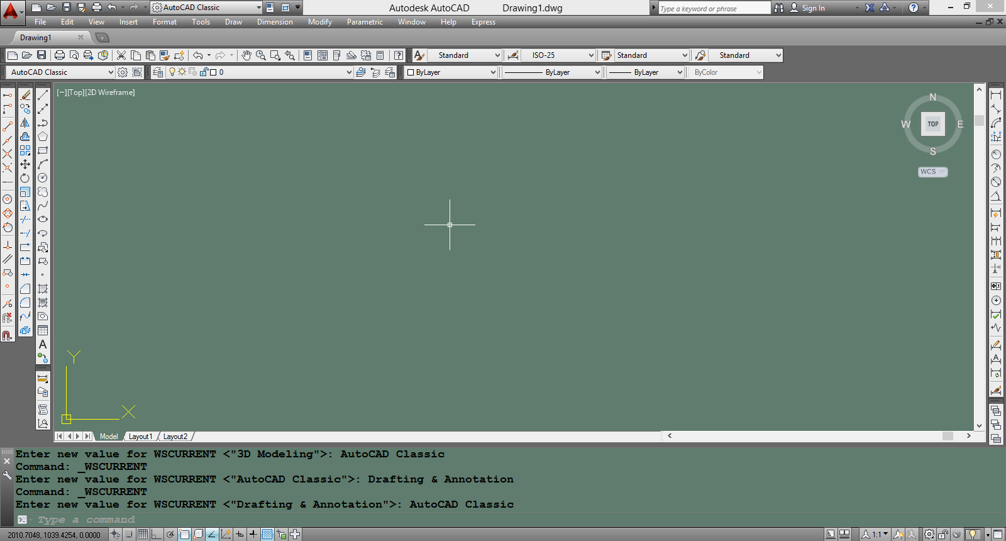Select the Spline draw tool
This screenshot has height=541, width=1006.
point(43,206)
